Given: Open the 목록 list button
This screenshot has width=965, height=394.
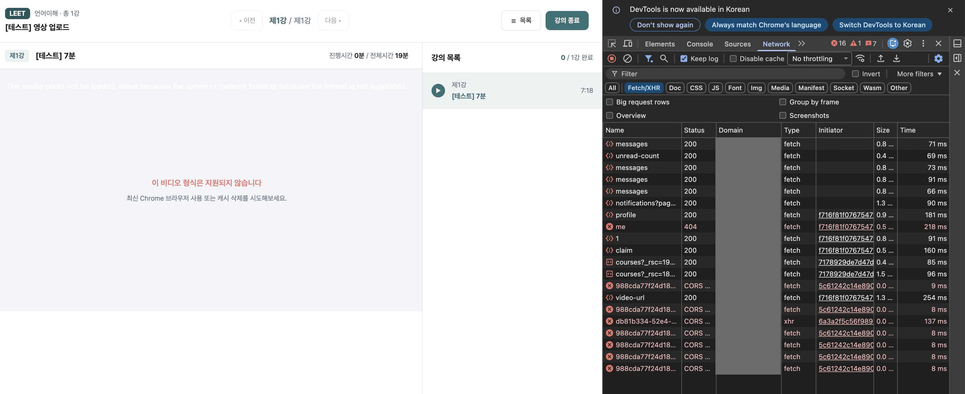Looking at the screenshot, I should (x=521, y=21).
